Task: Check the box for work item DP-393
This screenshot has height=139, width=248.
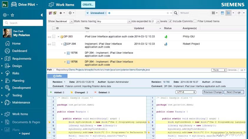Action: click(x=54, y=36)
